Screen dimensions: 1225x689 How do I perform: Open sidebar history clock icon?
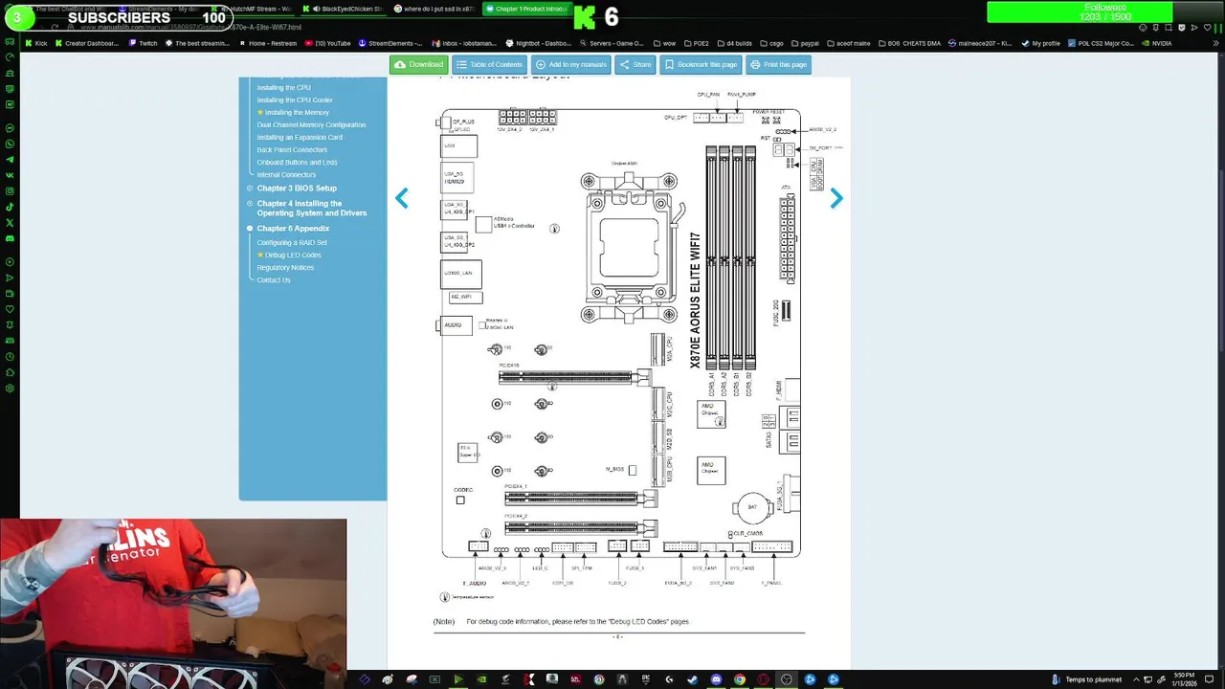pyautogui.click(x=10, y=356)
